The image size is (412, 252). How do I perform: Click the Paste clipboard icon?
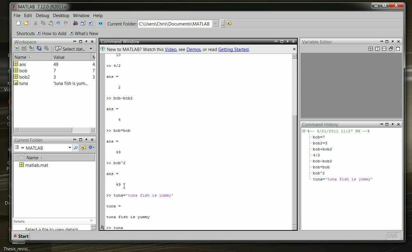(x=50, y=23)
